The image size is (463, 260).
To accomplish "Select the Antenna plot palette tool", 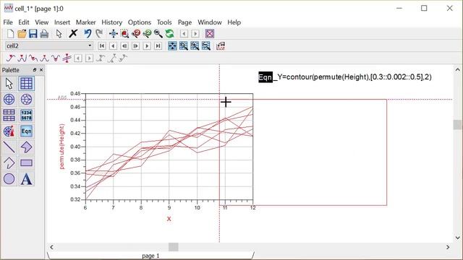I will [x=9, y=131].
